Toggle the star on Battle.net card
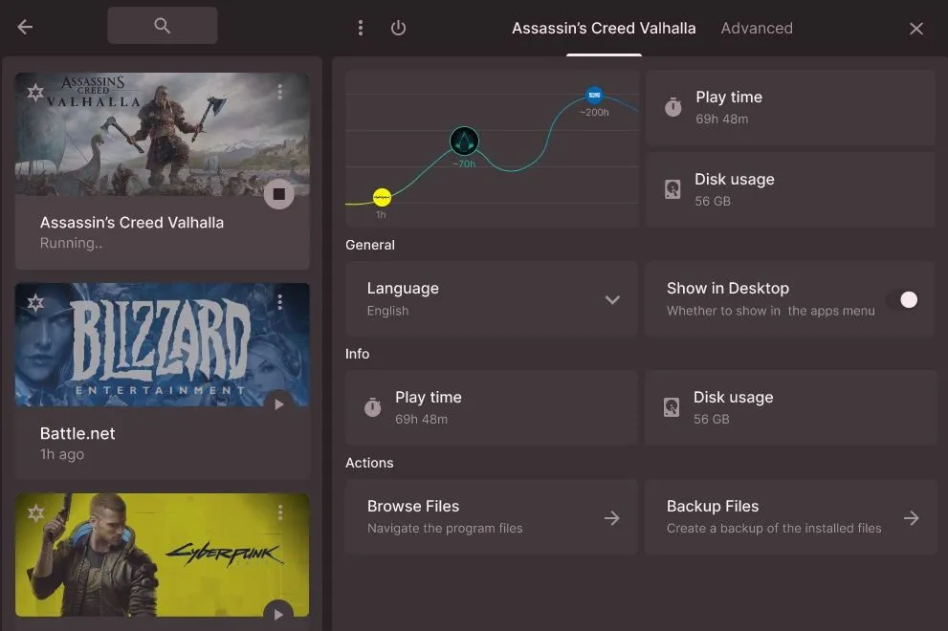This screenshot has width=948, height=631. coord(35,303)
